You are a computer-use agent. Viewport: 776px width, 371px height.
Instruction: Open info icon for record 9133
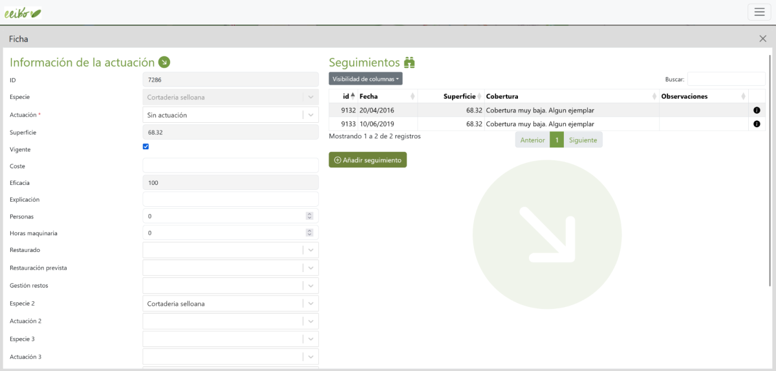(x=757, y=123)
